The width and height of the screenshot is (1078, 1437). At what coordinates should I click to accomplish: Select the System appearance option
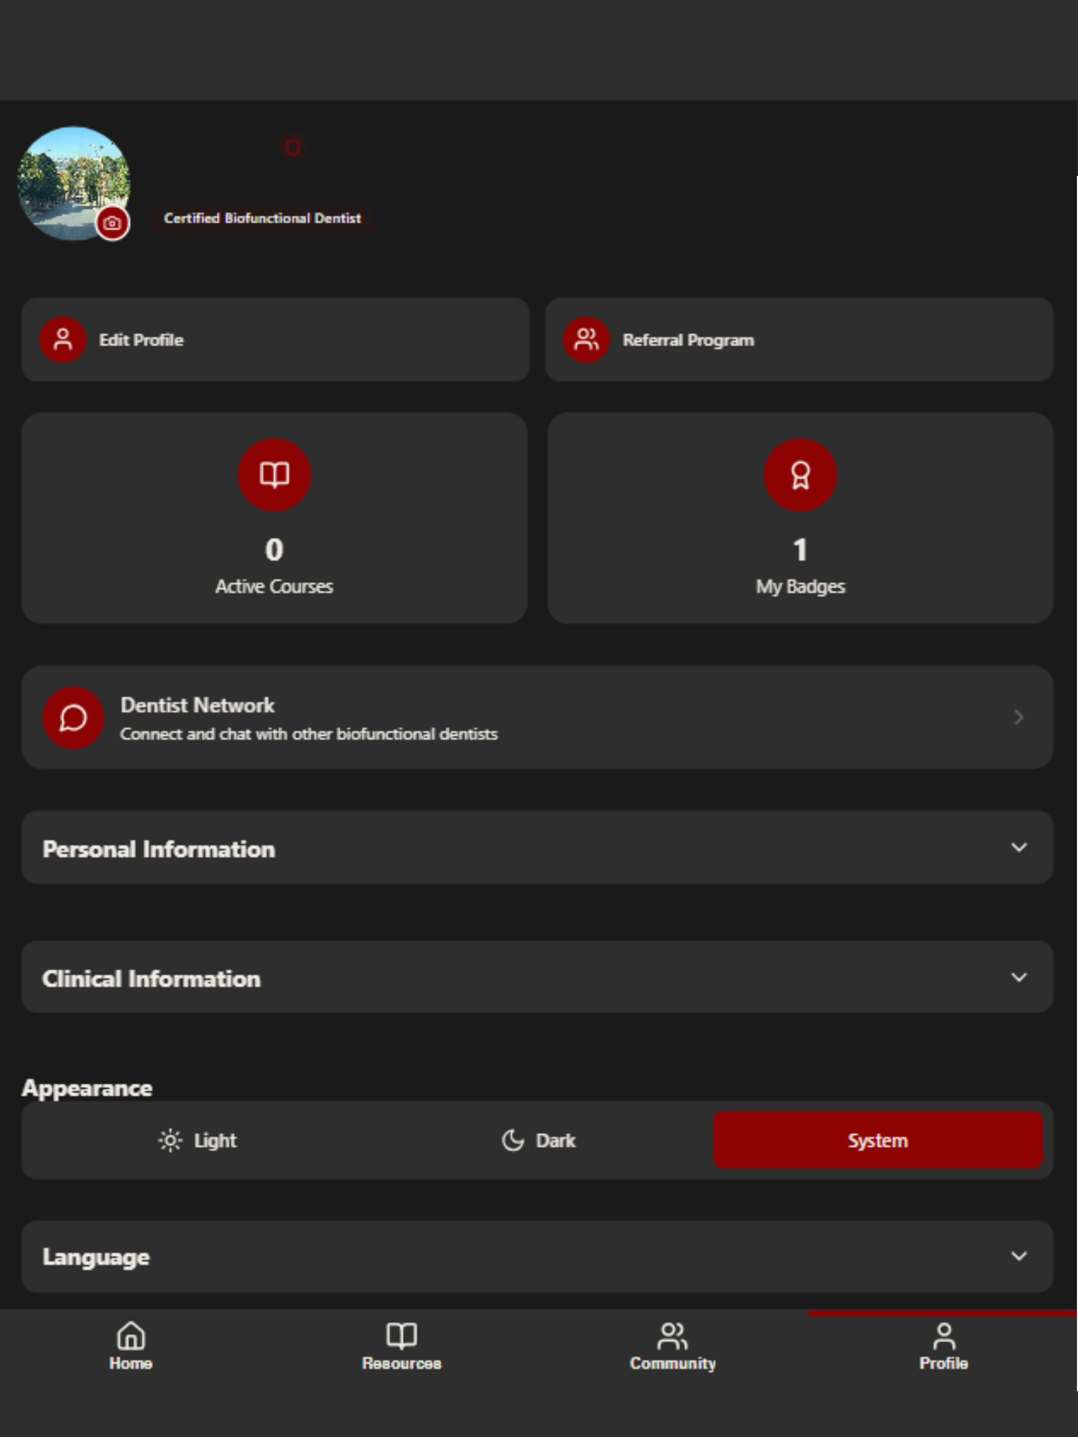point(878,1140)
